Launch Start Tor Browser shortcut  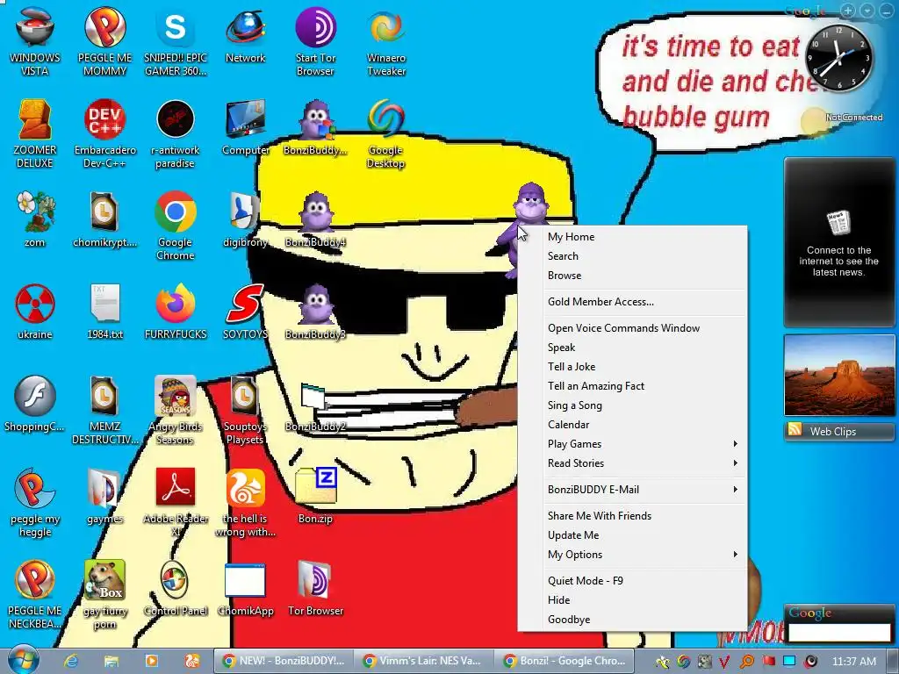(315, 41)
